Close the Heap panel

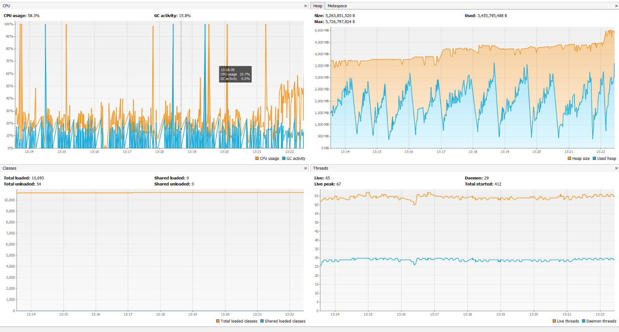tap(616, 6)
